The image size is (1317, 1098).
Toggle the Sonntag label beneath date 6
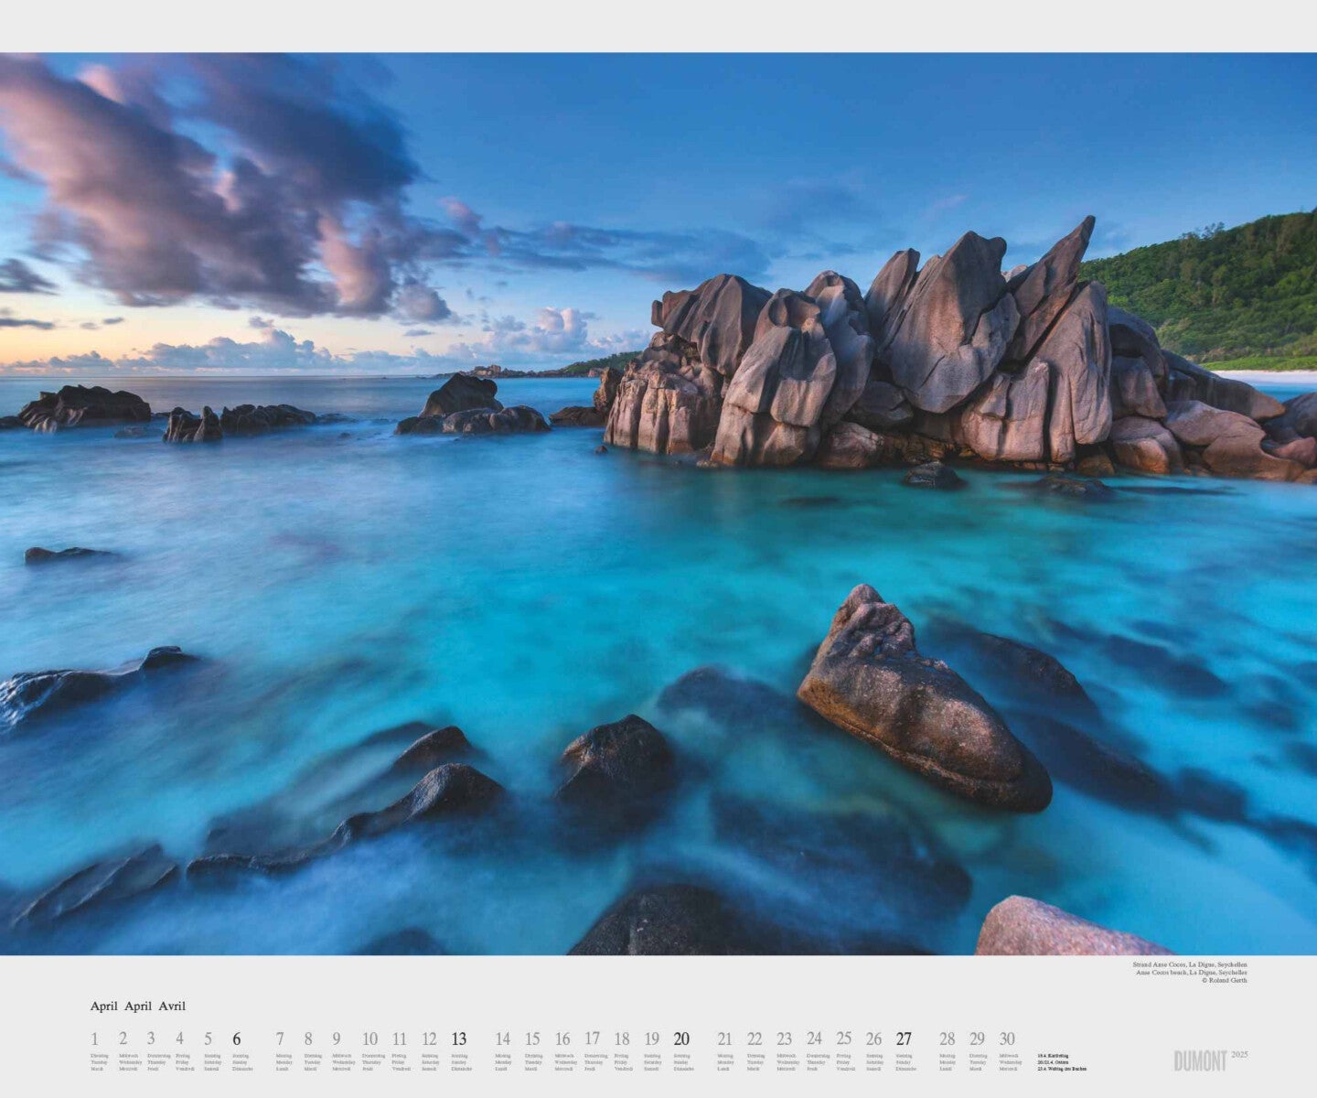(240, 1054)
